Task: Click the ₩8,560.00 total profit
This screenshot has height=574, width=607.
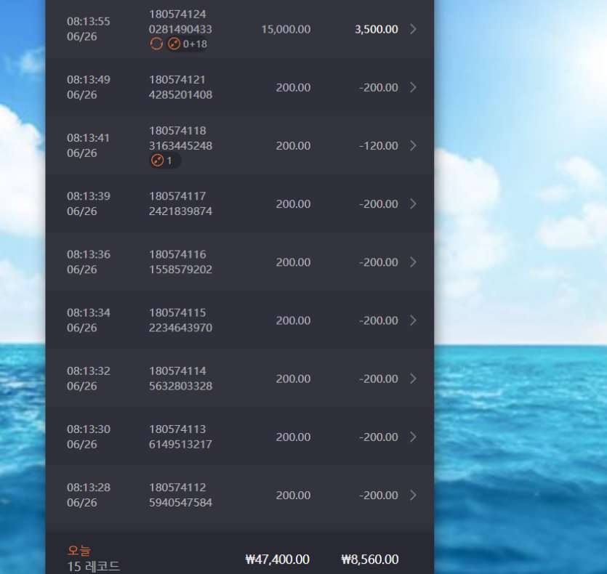Action: pyautogui.click(x=370, y=559)
